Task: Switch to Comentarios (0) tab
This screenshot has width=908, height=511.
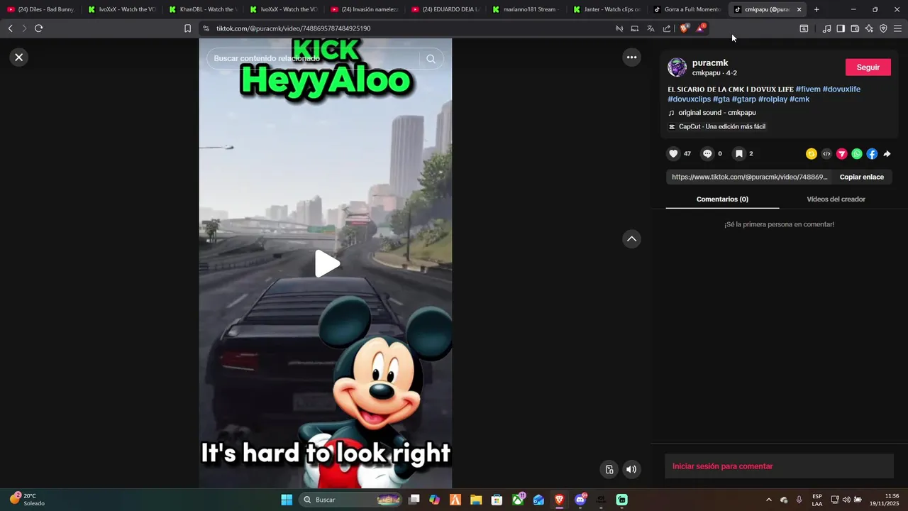Action: (x=722, y=199)
